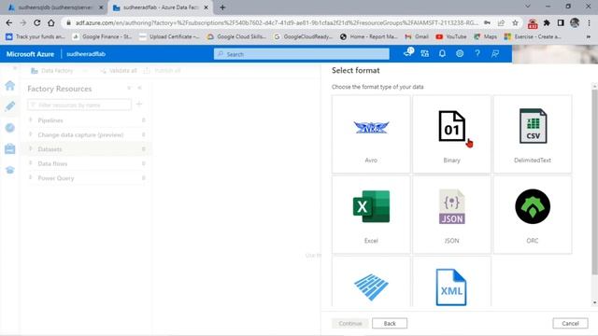Expand Change data capture (preview) node
Screen dimensions: 598x336
pyautogui.click(x=31, y=134)
